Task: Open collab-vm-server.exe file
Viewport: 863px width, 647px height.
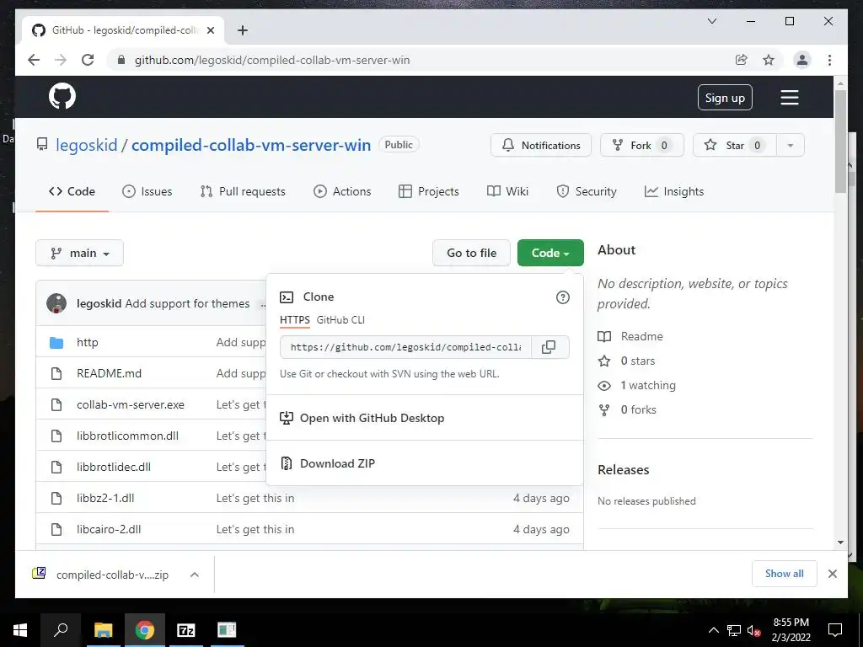Action: click(x=131, y=405)
